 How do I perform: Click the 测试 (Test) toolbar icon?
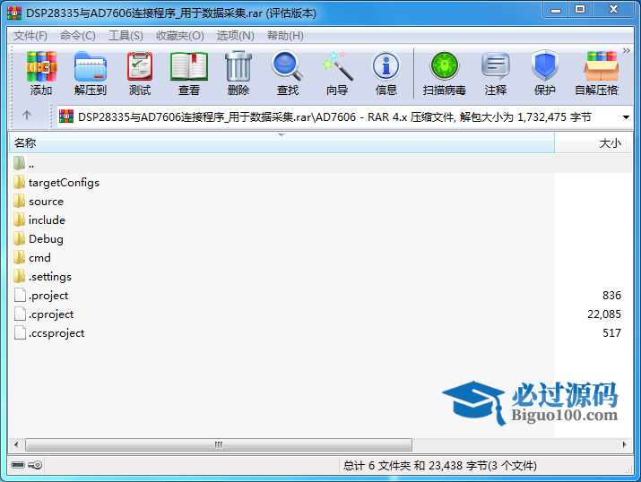(140, 66)
